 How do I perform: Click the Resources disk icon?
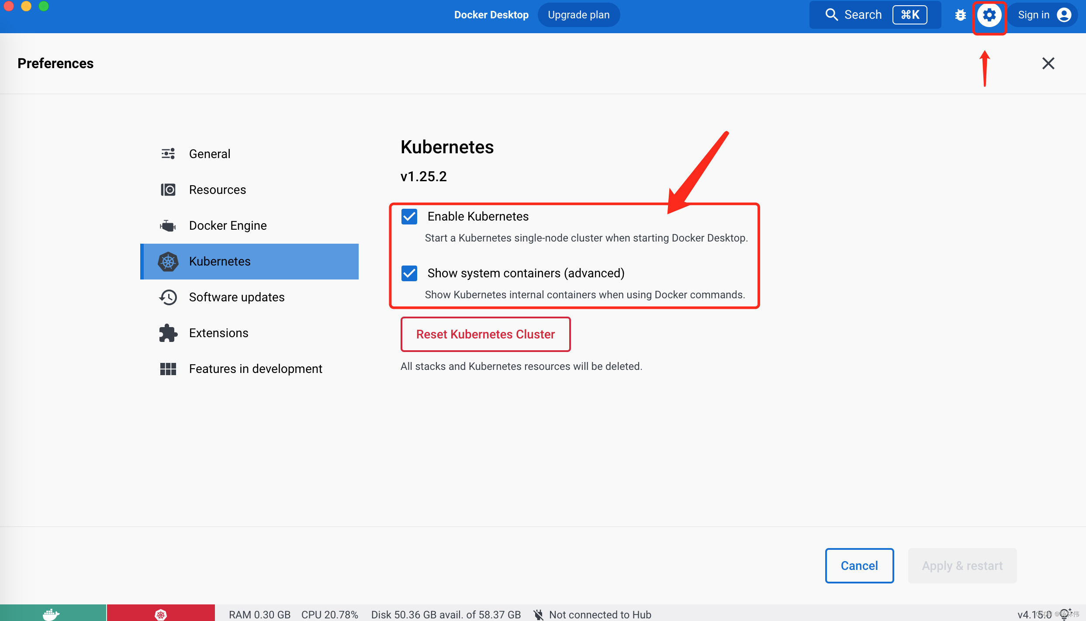click(x=168, y=190)
